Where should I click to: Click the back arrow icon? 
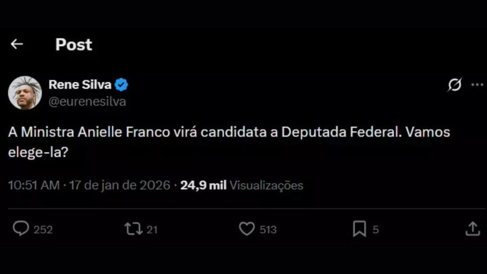pyautogui.click(x=17, y=44)
